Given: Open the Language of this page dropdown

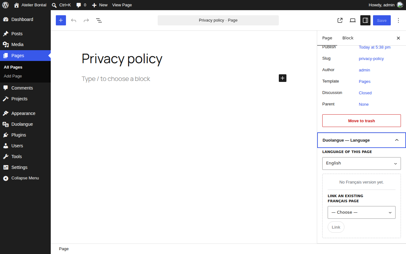Looking at the screenshot, I should (362, 163).
